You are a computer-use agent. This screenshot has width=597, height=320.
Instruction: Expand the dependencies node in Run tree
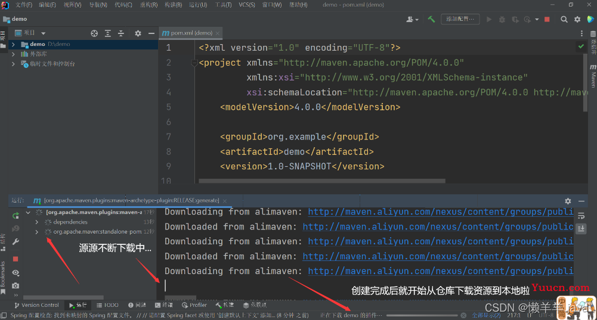click(x=36, y=222)
